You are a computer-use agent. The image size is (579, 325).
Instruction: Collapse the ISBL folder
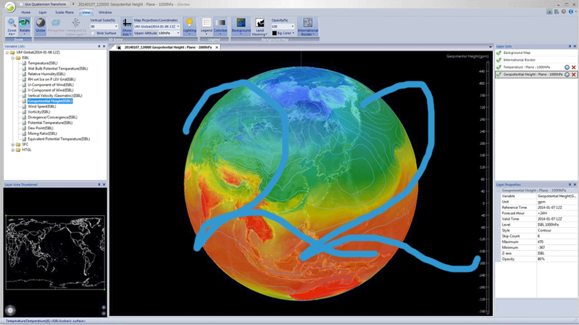tap(13, 58)
